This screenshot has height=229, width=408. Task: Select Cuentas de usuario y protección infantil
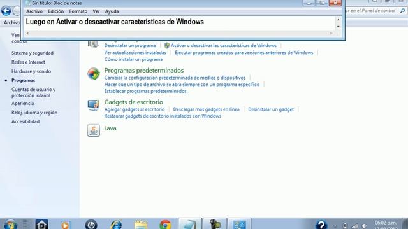[33, 92]
